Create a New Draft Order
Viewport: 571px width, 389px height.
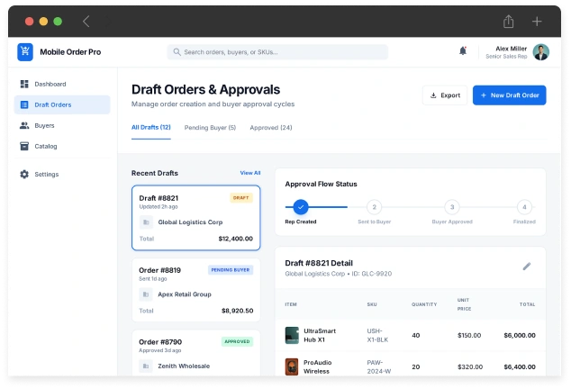point(509,95)
